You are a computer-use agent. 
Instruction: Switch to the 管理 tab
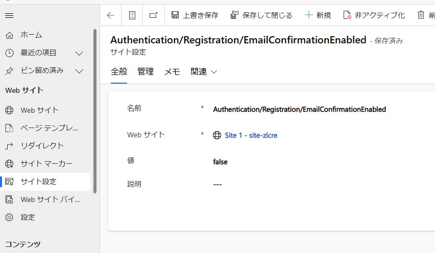pos(146,72)
